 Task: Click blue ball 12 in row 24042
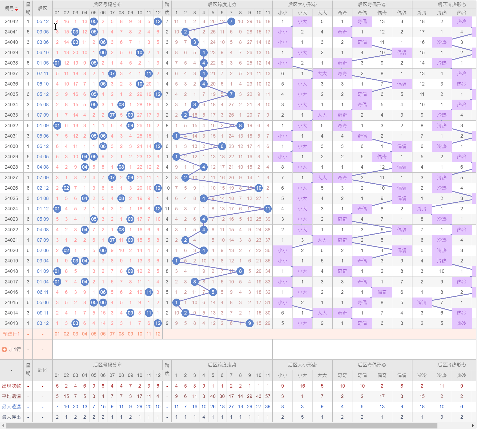tap(158, 22)
